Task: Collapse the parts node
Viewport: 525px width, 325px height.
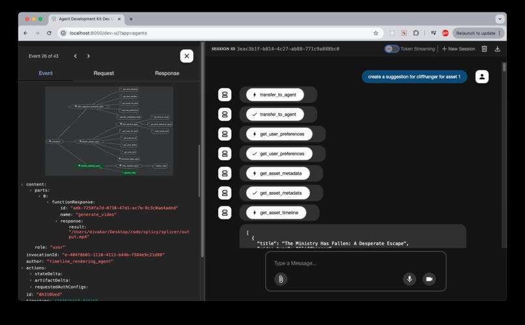Action: click(31, 190)
